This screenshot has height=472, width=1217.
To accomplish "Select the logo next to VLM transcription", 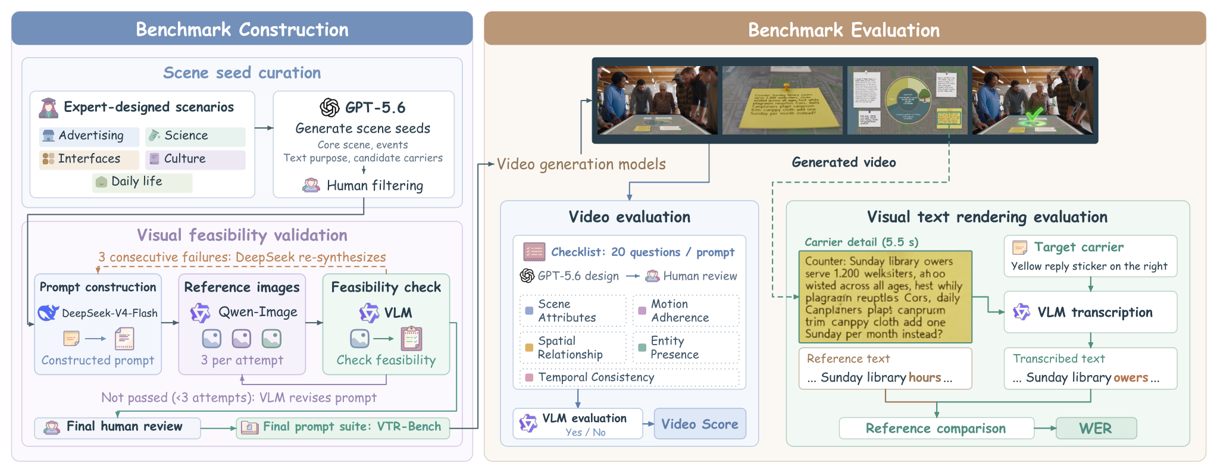I will click(1021, 312).
